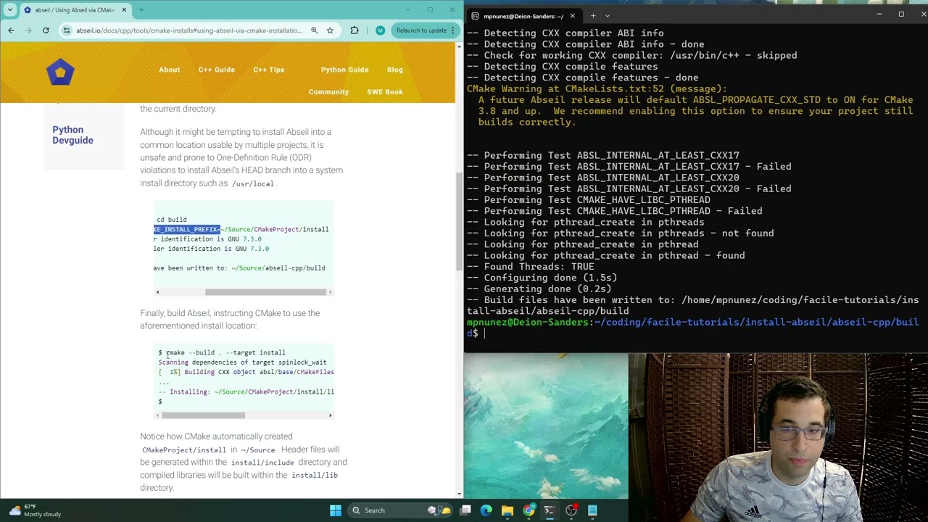
Task: Close the terminal tab
Action: click(572, 16)
